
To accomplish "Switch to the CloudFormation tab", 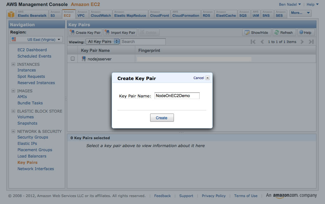I will (x=186, y=14).
